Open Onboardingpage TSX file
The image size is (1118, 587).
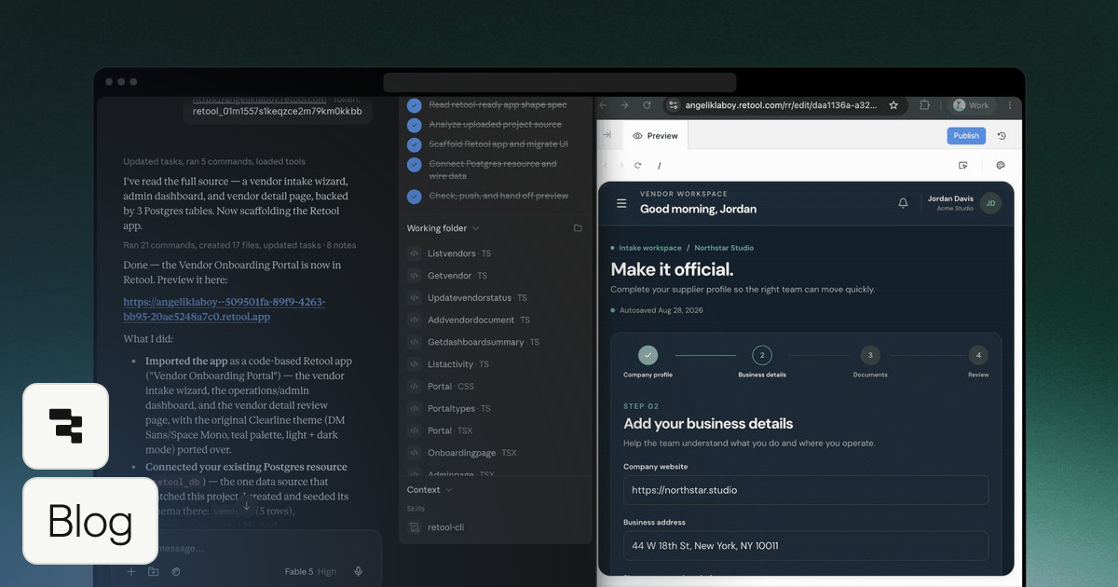point(472,453)
